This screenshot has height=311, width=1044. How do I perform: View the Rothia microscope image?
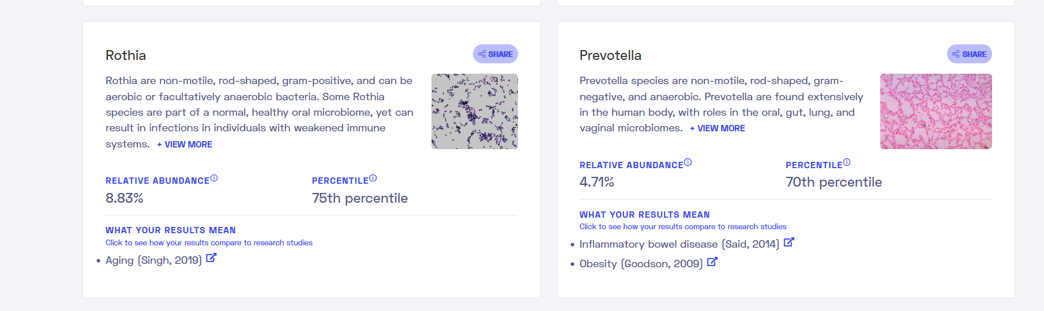click(x=475, y=111)
